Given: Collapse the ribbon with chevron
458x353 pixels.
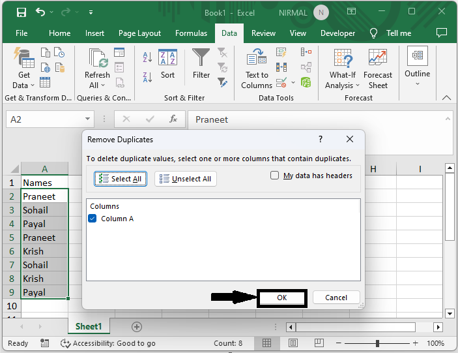Looking at the screenshot, I should 446,98.
